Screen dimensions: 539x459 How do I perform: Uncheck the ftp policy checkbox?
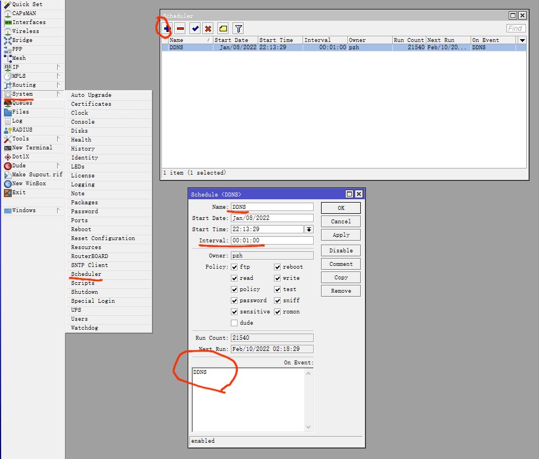(x=235, y=267)
